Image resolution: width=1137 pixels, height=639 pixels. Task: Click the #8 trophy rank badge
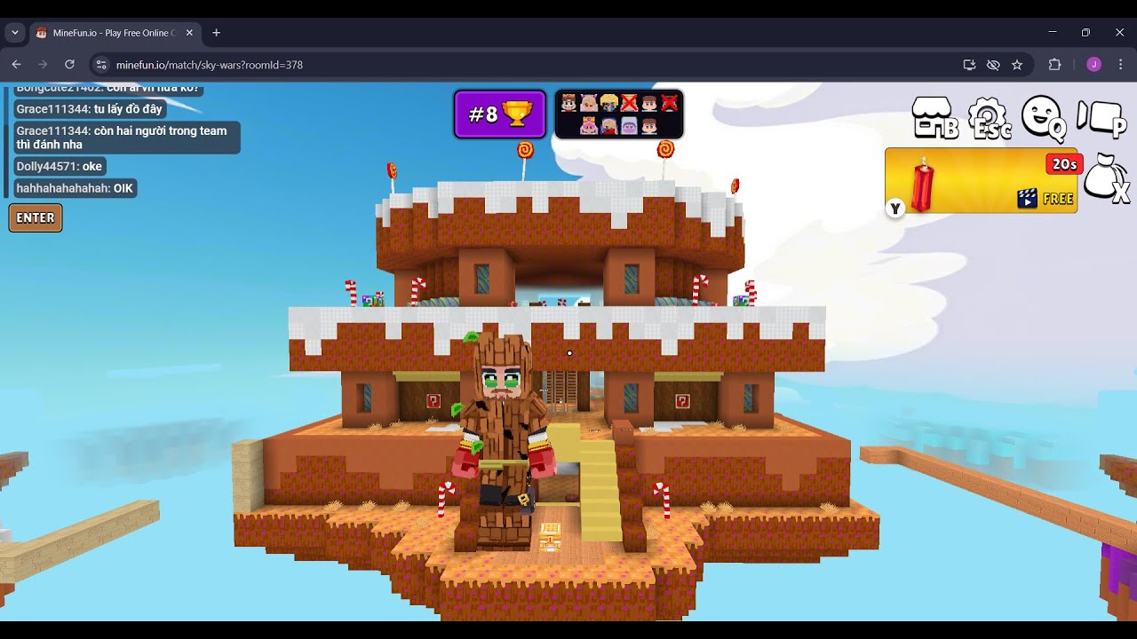pos(500,114)
